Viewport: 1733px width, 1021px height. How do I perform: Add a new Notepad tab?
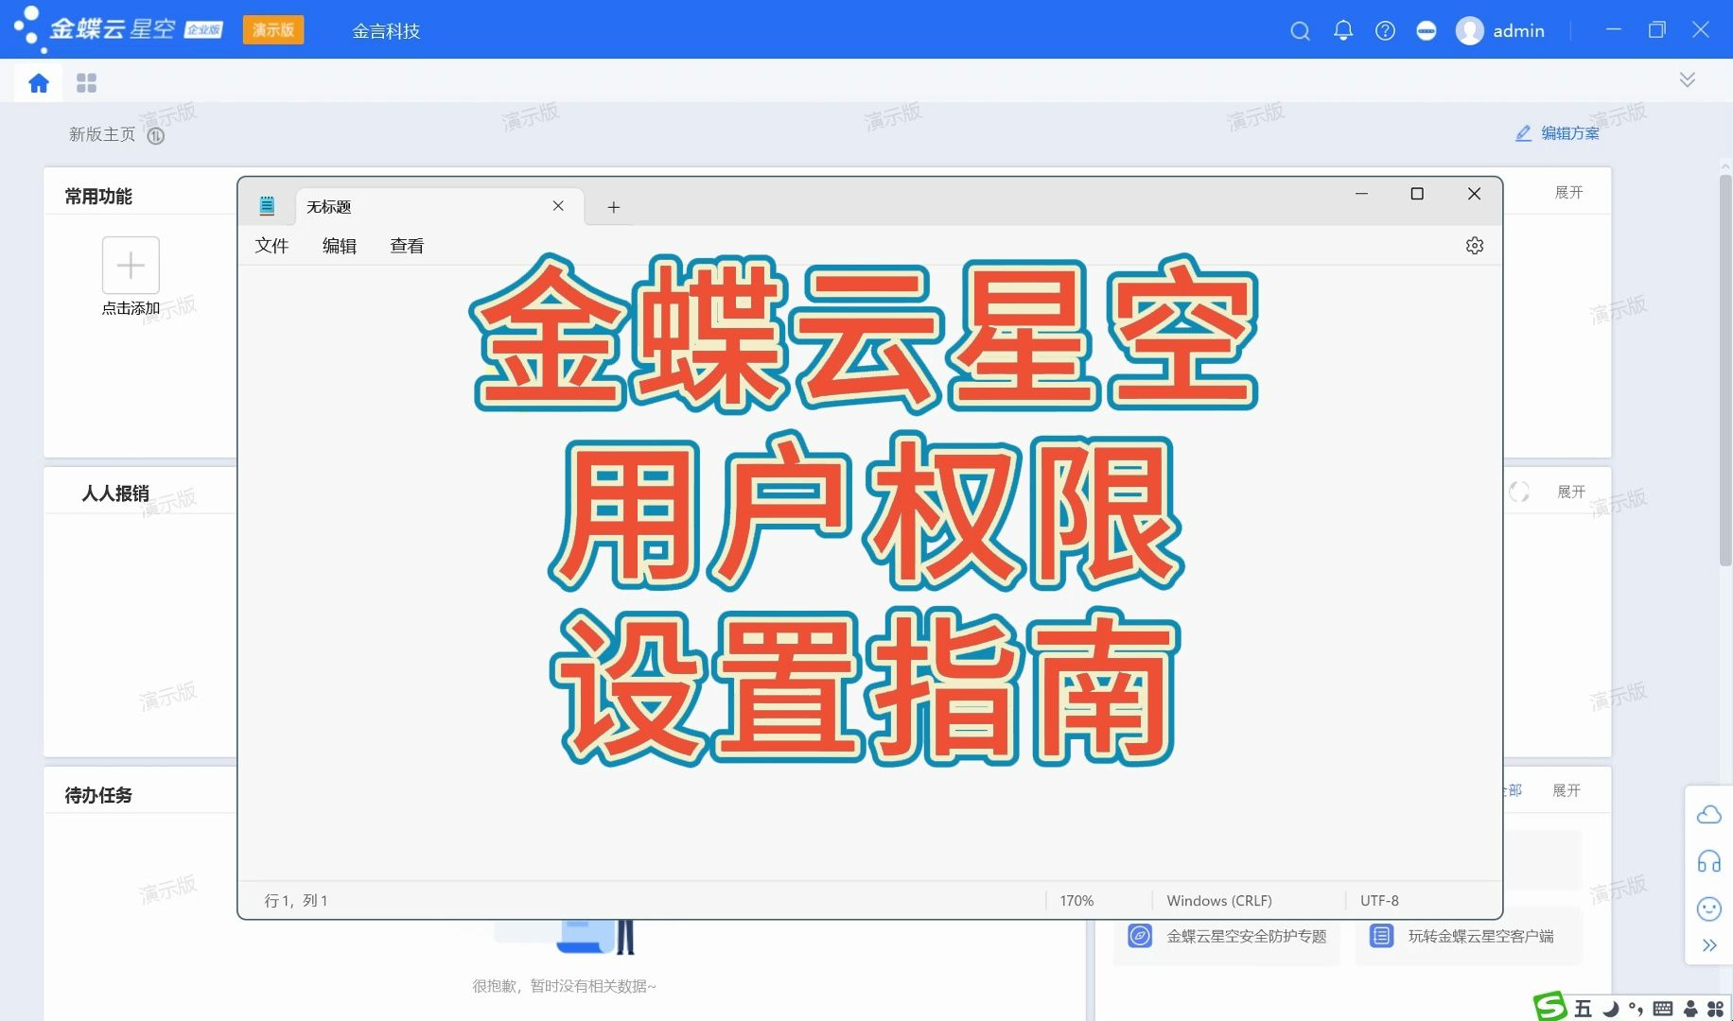pos(613,207)
